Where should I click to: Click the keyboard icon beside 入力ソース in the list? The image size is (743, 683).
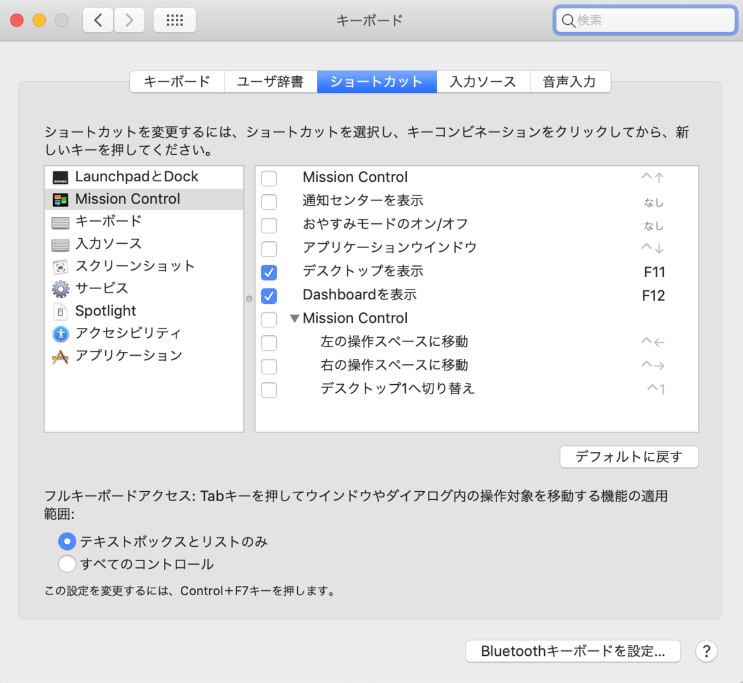pos(61,245)
